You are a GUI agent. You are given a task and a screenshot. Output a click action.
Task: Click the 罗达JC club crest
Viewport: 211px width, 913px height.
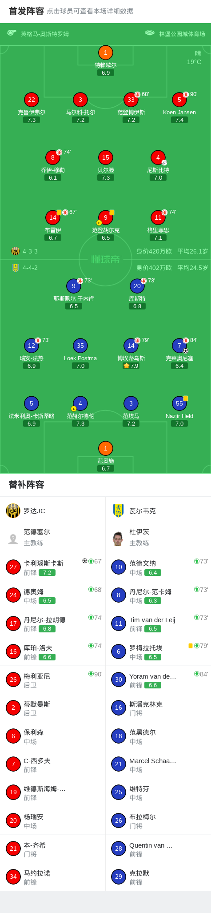click(13, 511)
